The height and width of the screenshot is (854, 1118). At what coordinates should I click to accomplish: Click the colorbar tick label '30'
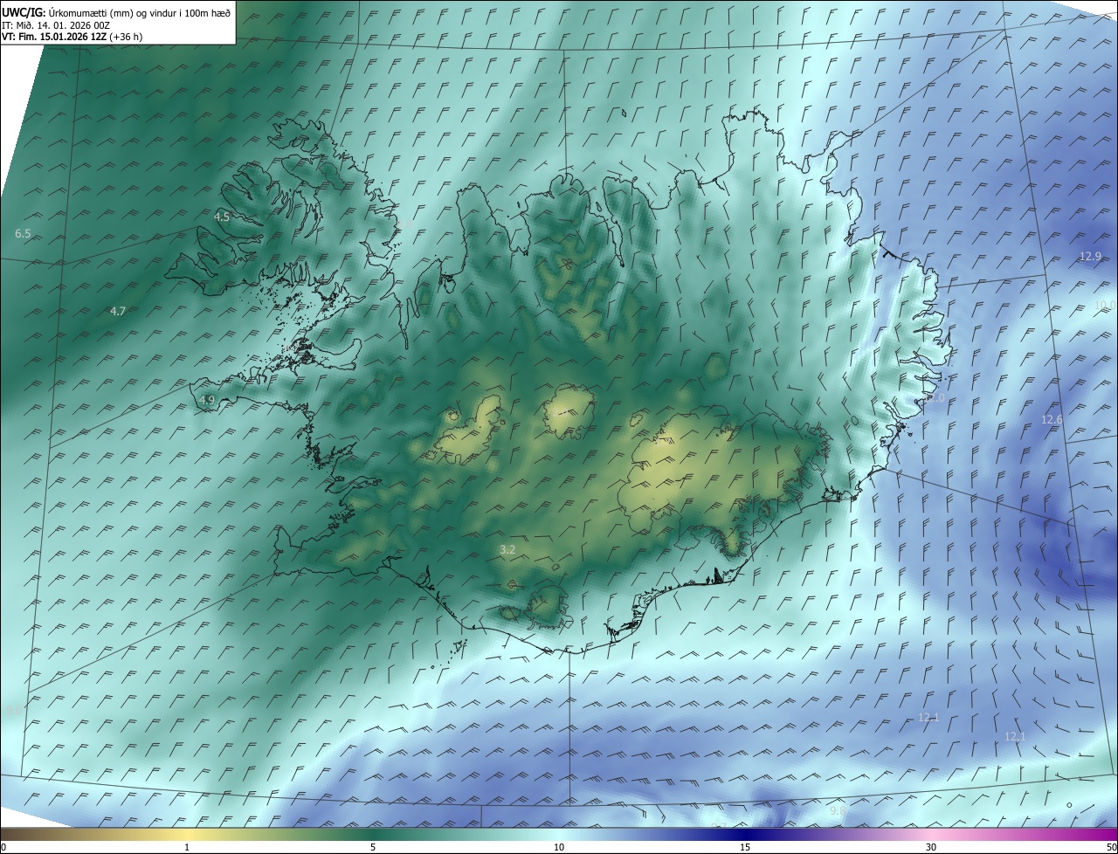pos(931,847)
